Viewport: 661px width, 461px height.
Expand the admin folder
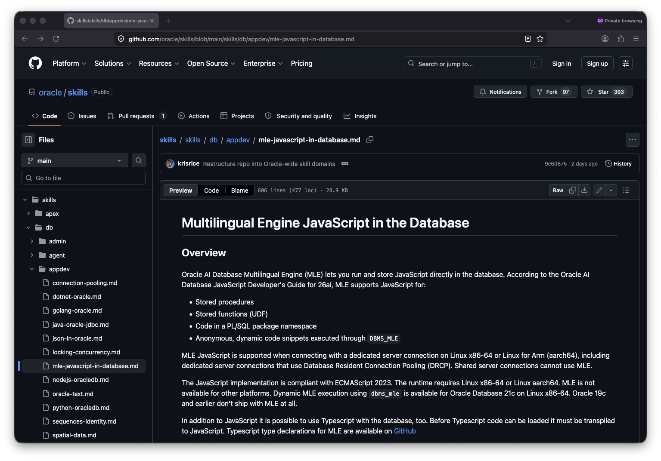(32, 241)
